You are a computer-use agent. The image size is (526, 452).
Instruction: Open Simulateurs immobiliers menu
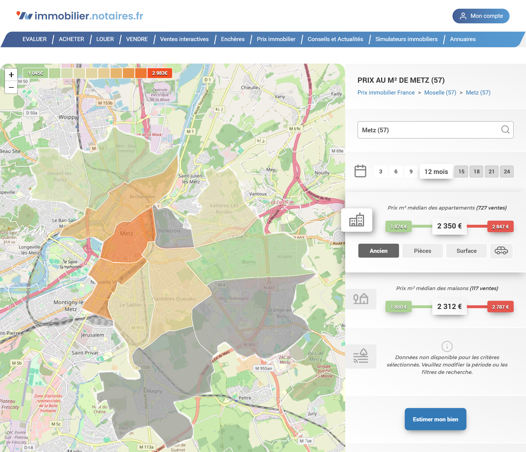click(406, 39)
